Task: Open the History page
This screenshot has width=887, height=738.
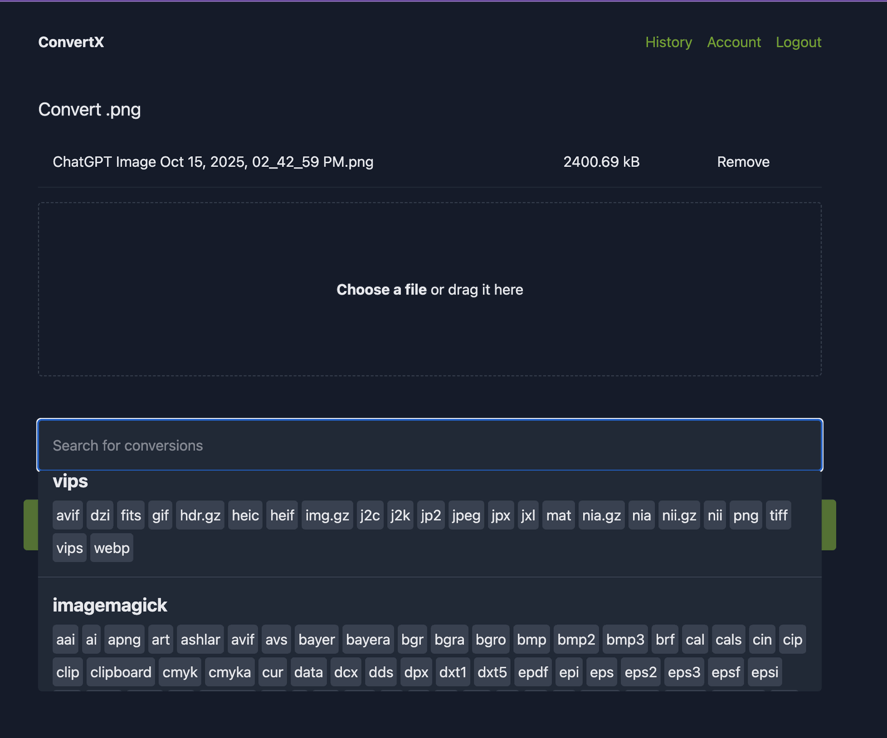Action: [668, 42]
